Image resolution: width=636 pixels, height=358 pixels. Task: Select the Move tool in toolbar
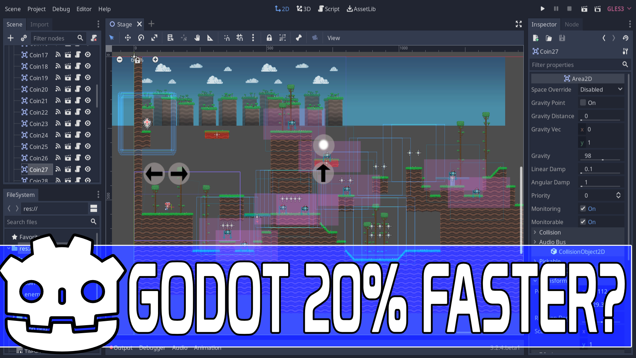(x=128, y=38)
